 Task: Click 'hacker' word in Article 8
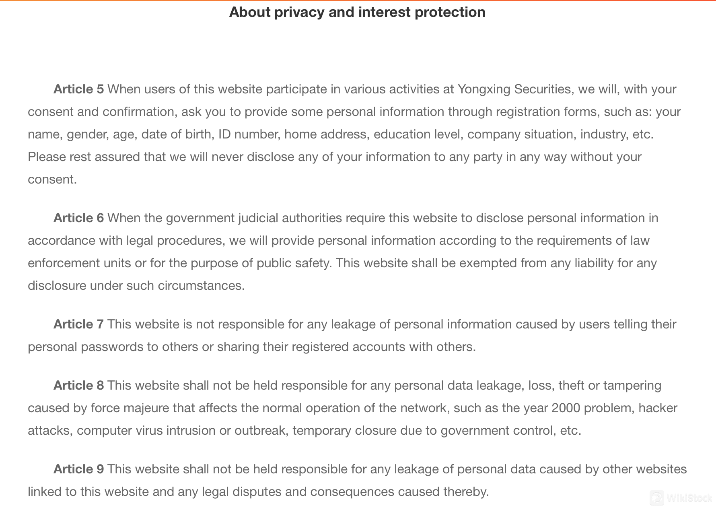(658, 408)
